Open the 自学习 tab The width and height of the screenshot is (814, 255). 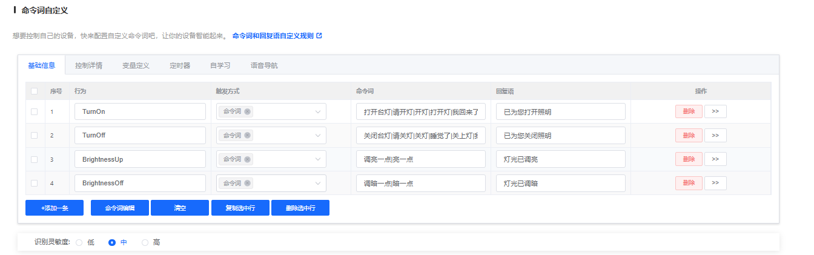coord(220,65)
